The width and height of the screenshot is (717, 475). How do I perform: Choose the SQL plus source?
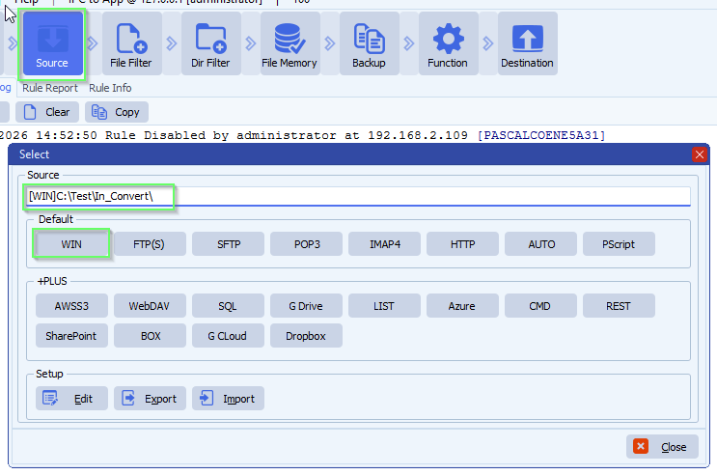pos(228,306)
